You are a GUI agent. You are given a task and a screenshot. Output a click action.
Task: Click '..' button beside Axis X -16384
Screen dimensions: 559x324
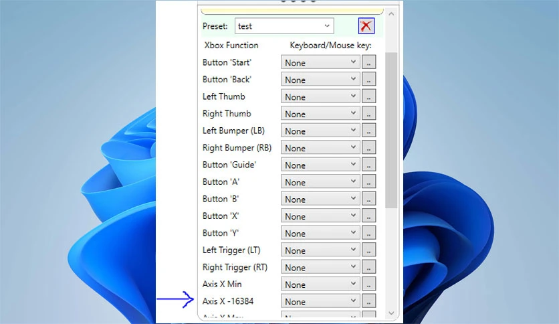(x=368, y=301)
